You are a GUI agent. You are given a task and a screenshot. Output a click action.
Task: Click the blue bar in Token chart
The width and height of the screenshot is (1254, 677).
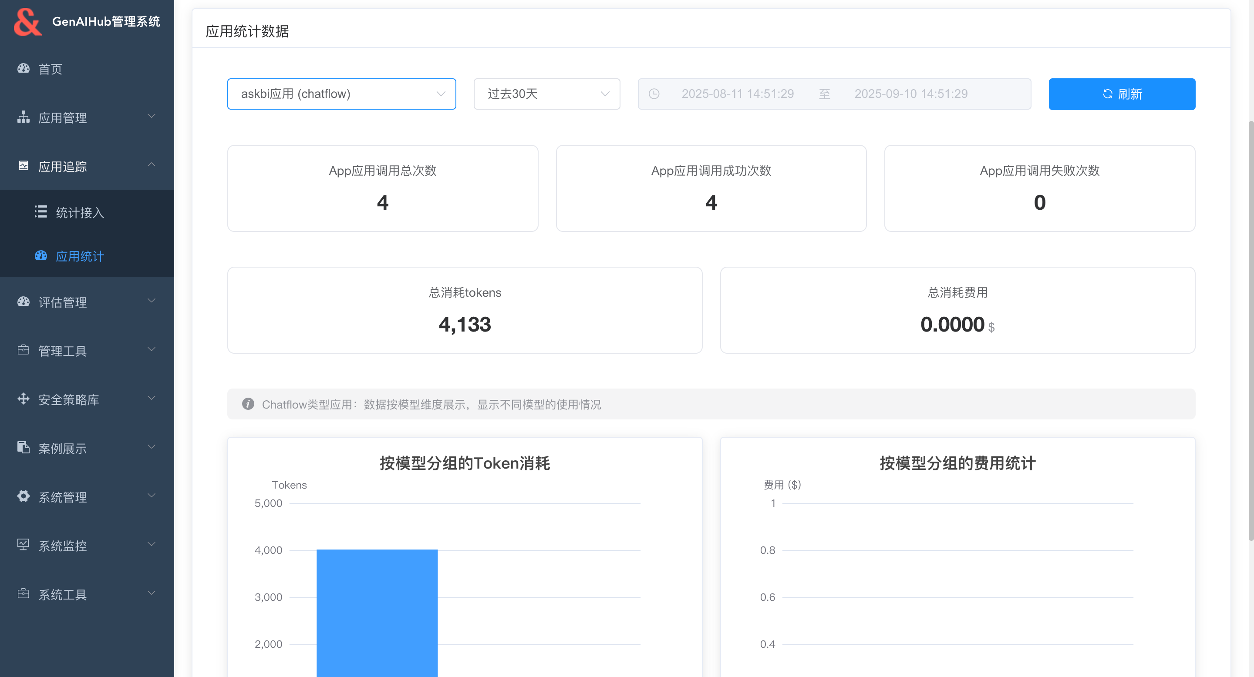[x=377, y=613]
